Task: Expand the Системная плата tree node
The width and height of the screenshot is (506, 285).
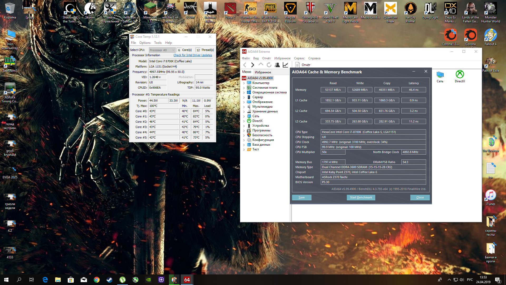Action: pyautogui.click(x=244, y=88)
